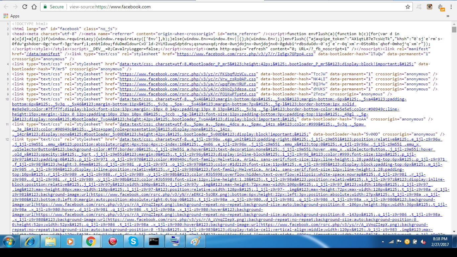The width and height of the screenshot is (457, 257).
Task: Open the clock showing 8:18 PM
Action: (440, 242)
